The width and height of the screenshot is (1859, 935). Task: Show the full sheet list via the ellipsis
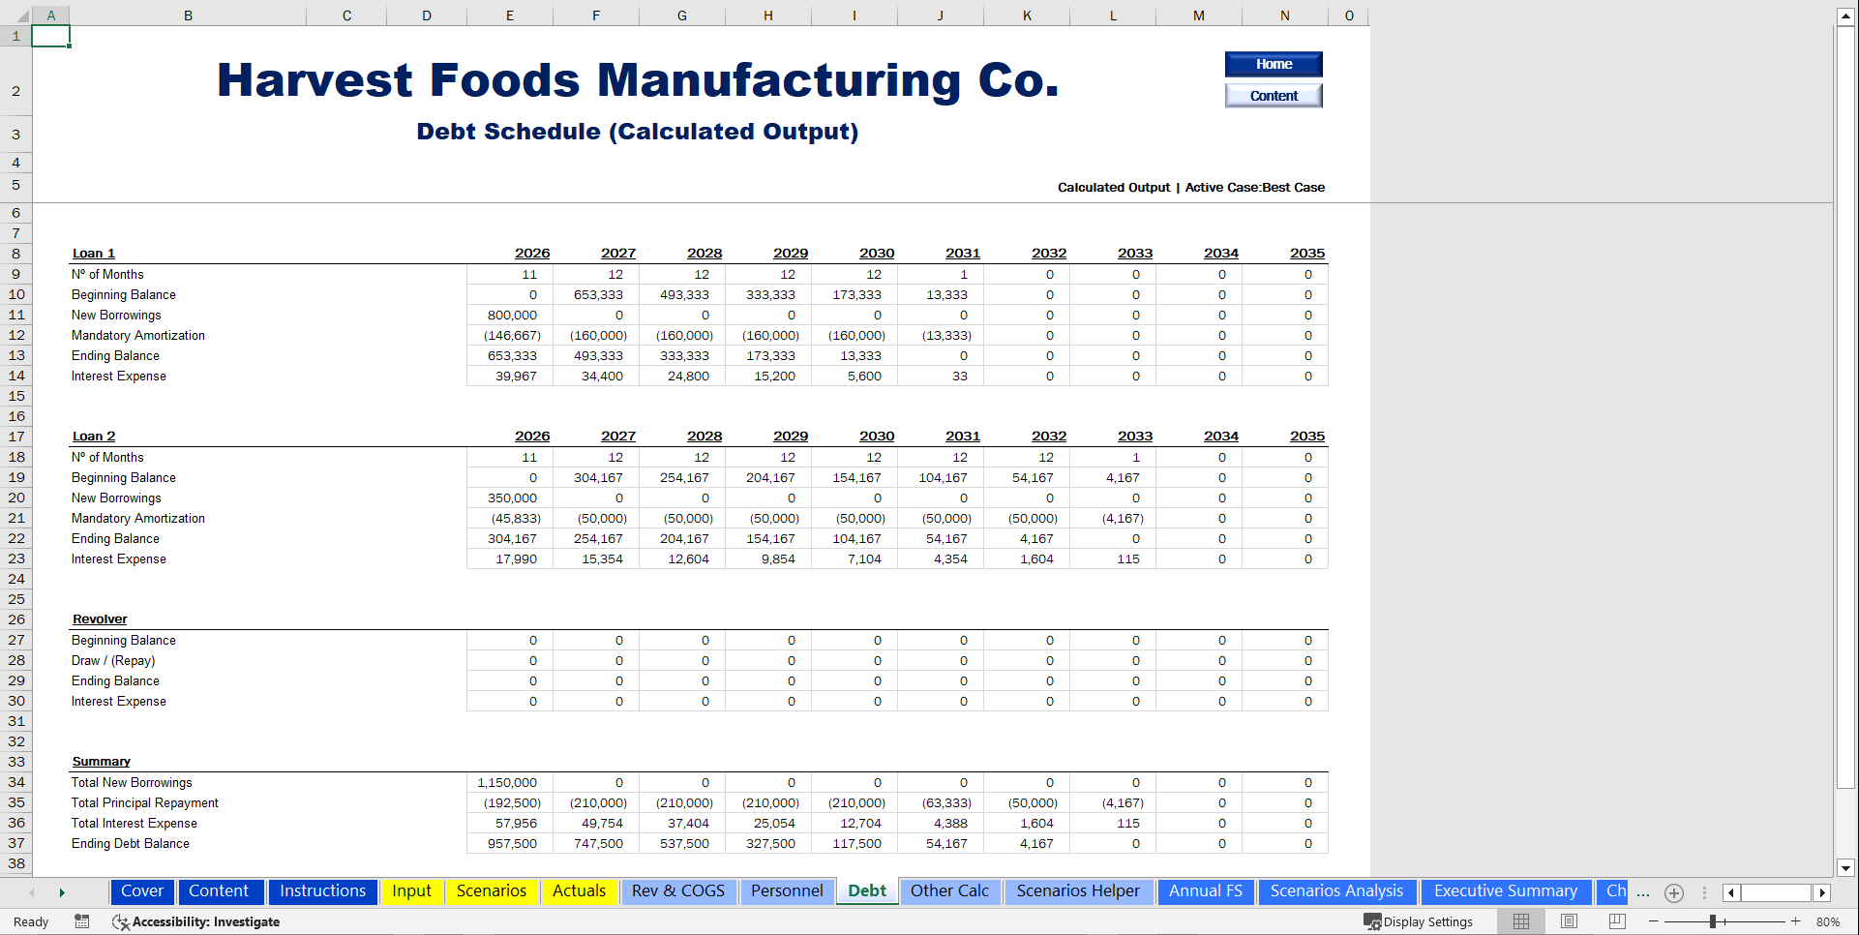coord(1642,893)
